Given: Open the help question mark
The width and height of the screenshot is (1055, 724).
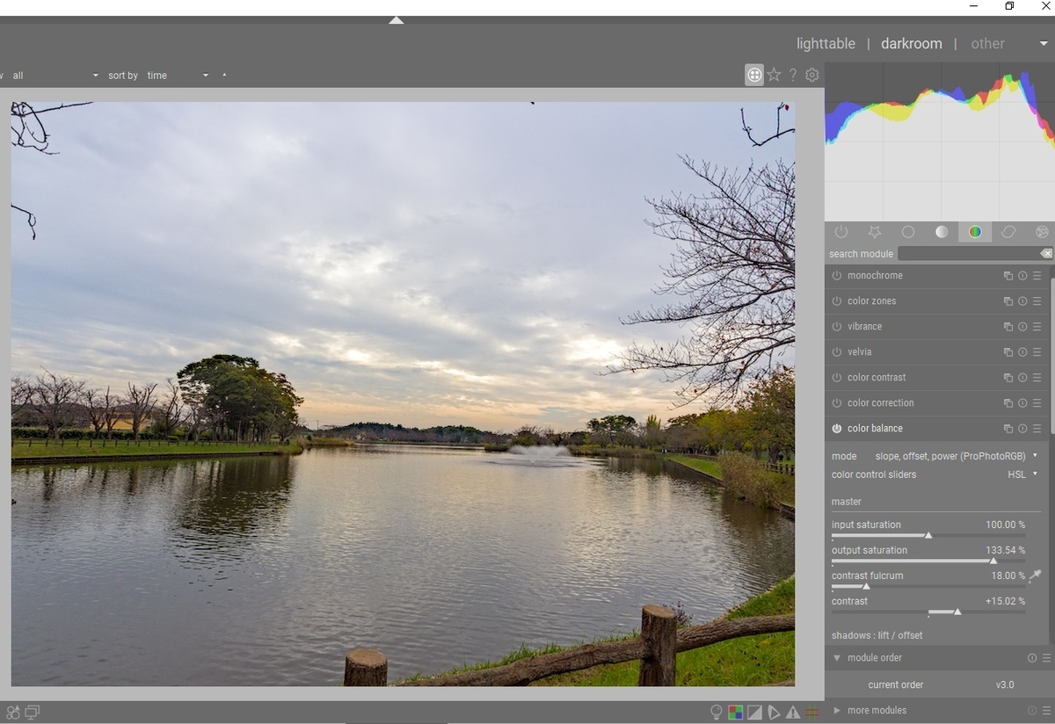Looking at the screenshot, I should [x=793, y=76].
